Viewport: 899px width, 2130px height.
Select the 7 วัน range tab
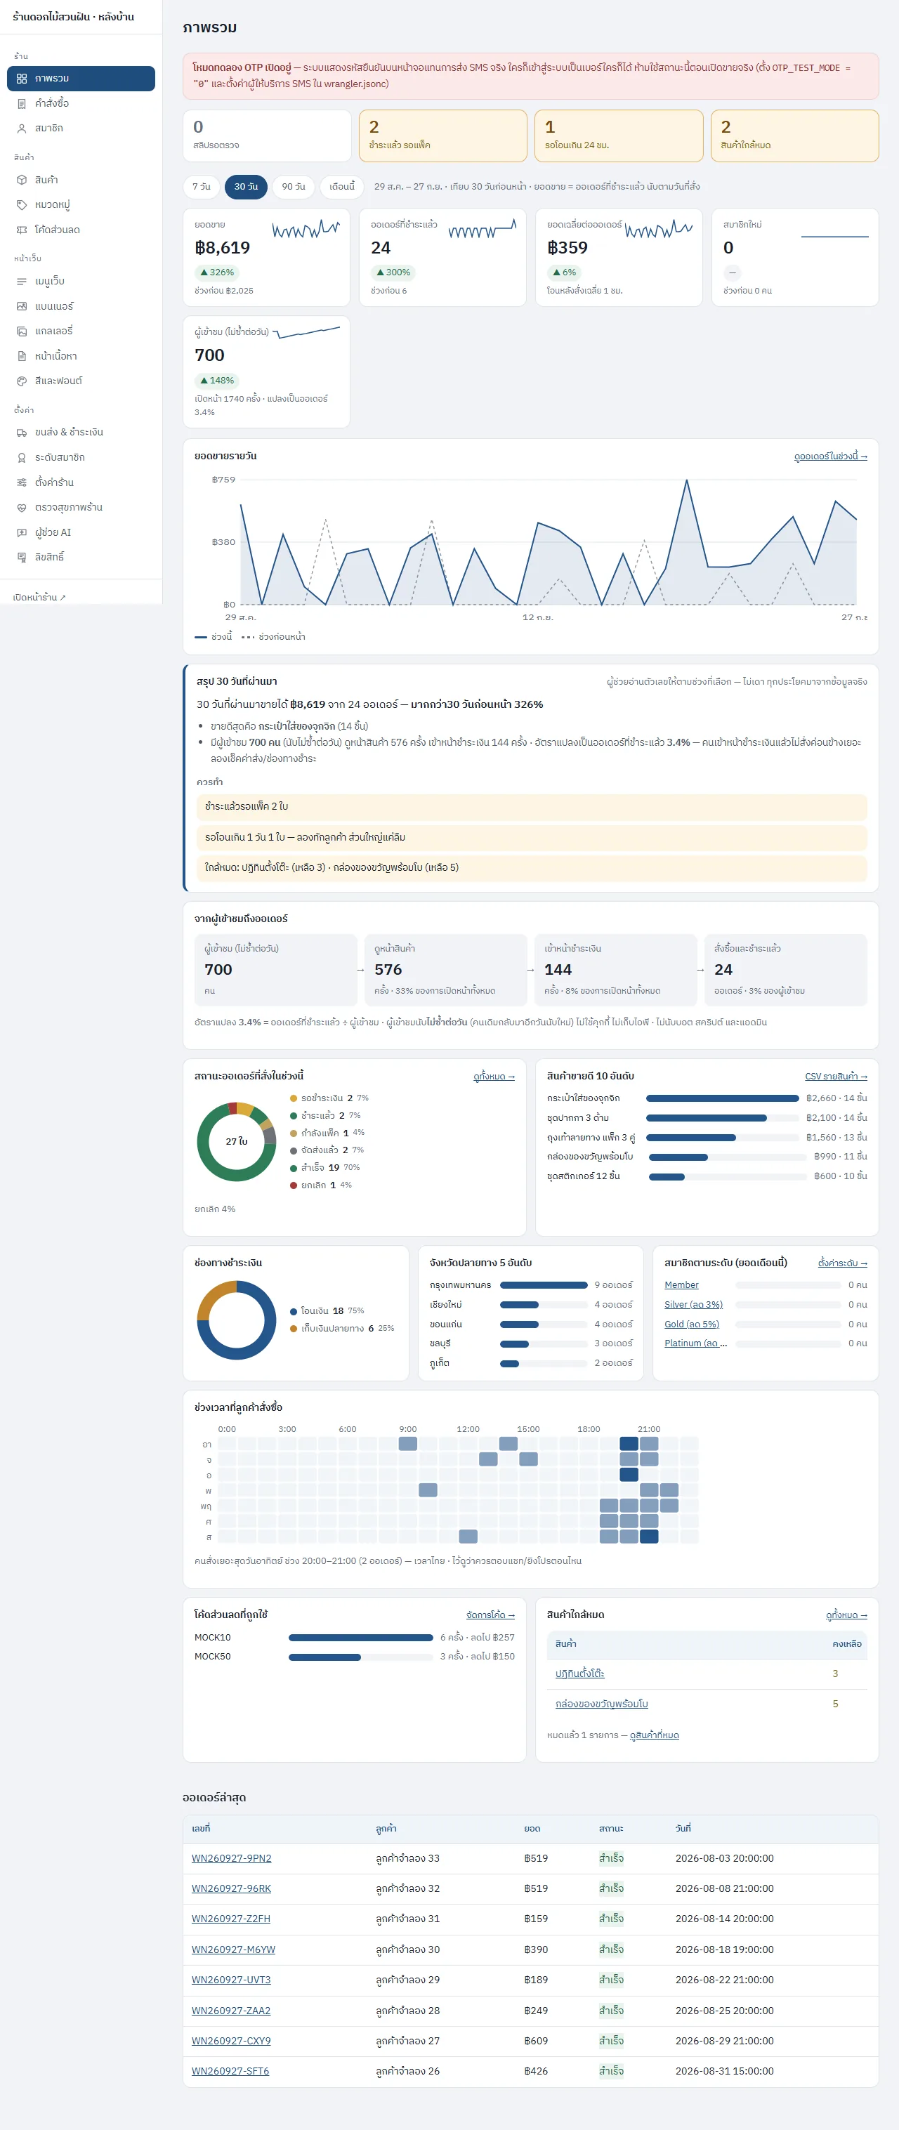(x=202, y=187)
